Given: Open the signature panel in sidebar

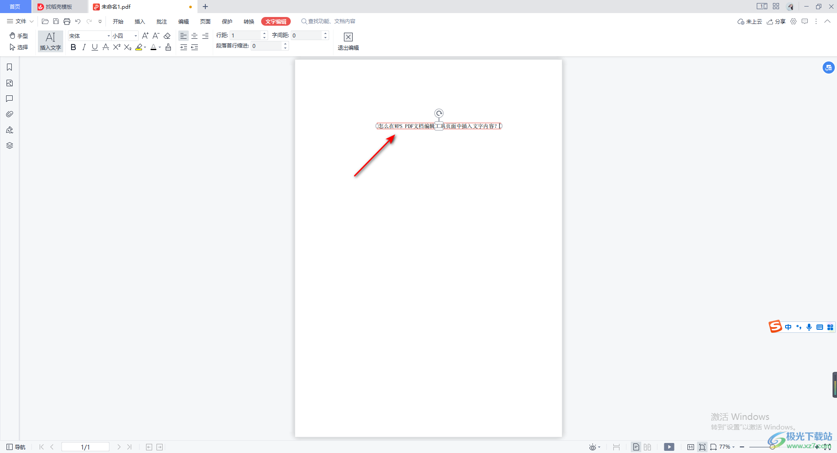Looking at the screenshot, I should pyautogui.click(x=10, y=130).
